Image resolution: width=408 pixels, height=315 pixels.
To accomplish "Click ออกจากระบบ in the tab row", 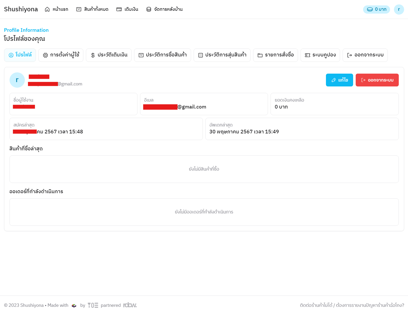I will pos(365,55).
